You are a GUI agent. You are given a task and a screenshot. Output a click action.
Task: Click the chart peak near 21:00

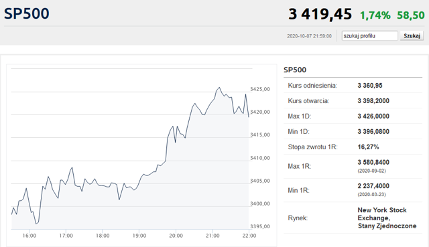[x=219, y=88]
